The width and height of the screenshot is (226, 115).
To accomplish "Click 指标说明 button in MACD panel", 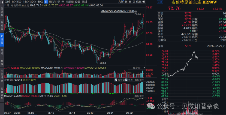I will coord(138,96).
